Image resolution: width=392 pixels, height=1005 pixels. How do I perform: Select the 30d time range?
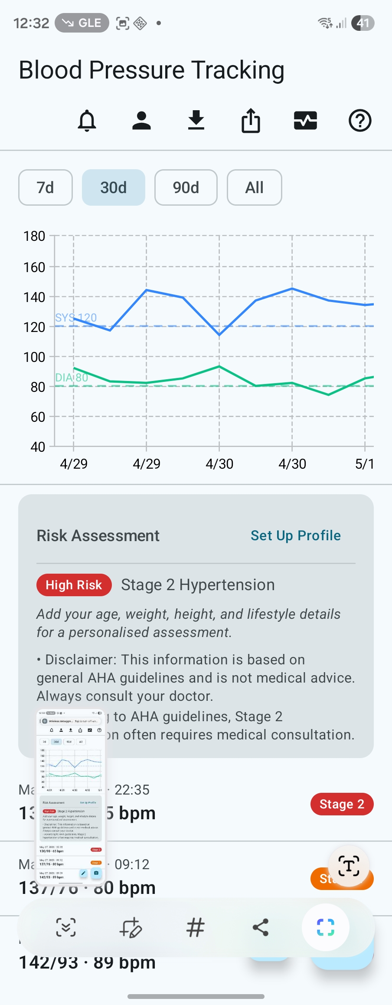point(114,187)
